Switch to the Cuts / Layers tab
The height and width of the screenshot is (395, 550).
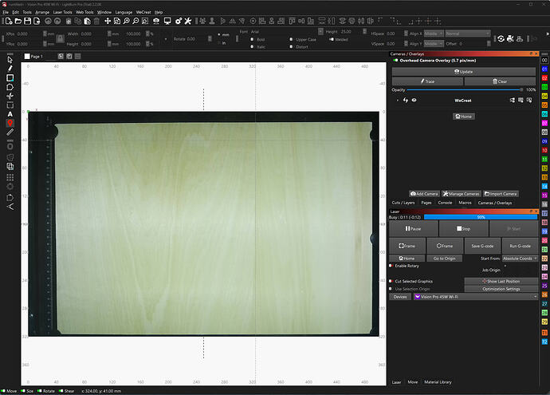click(x=403, y=203)
